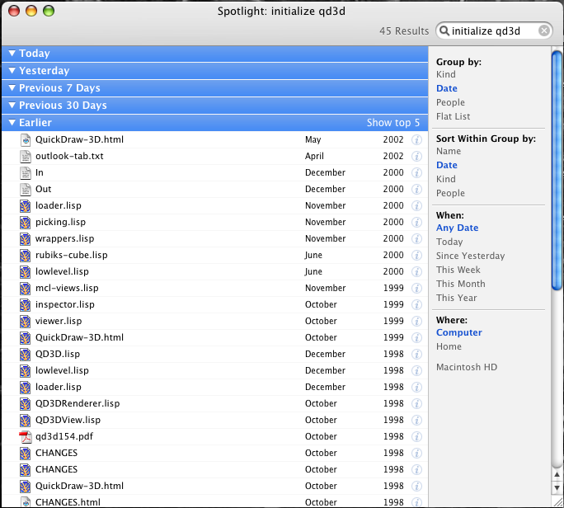Open info for qd3d154.pdf
This screenshot has width=564, height=508.
click(416, 437)
